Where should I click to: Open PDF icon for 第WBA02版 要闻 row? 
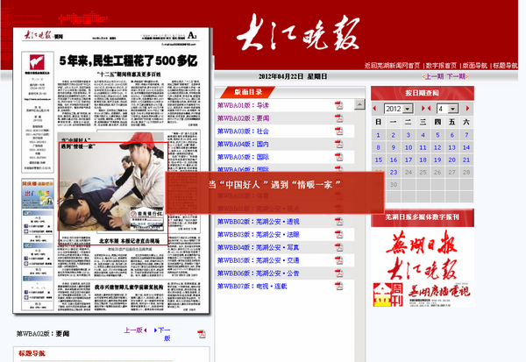338,118
